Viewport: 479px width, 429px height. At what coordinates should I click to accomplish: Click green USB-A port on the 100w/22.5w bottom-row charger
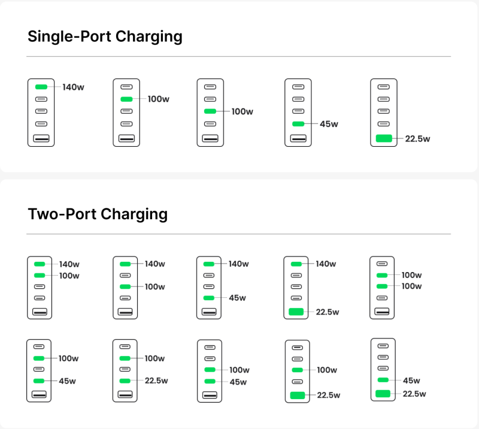(x=298, y=395)
